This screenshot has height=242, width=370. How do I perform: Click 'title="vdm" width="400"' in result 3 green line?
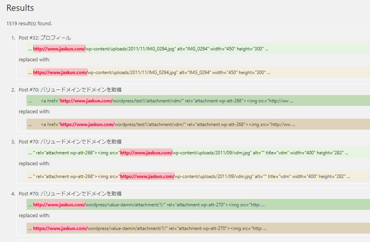click(x=290, y=153)
